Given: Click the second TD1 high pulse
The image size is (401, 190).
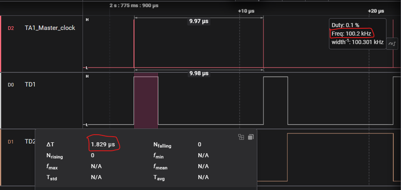Looking at the screenshot, I should tap(276, 101).
